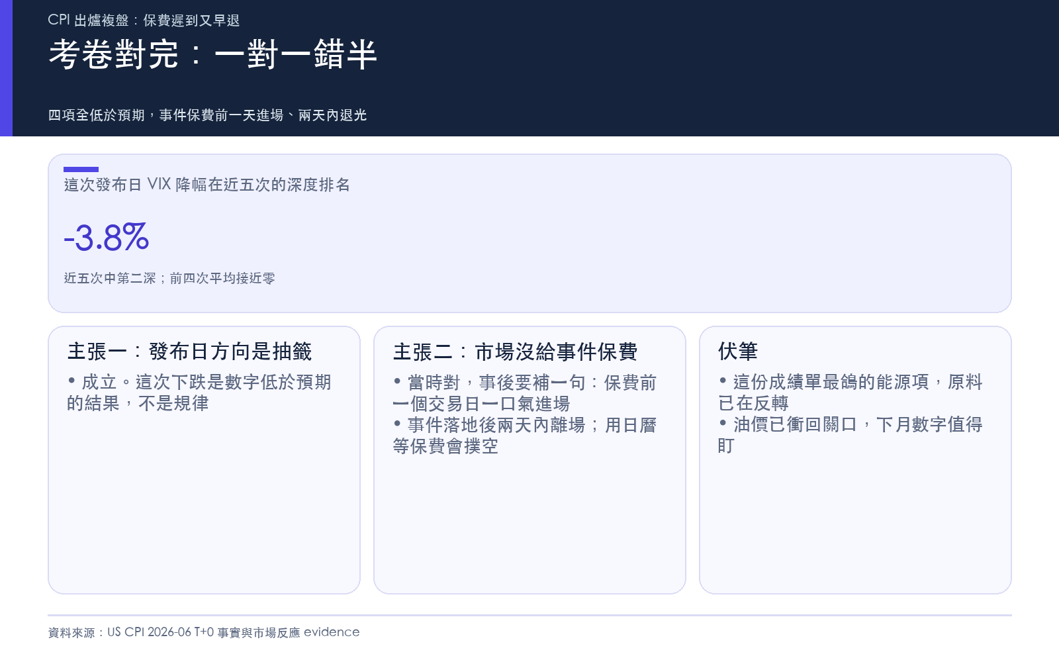Click the subtitle '四項全低於預期，事件保費前一天進場、兩天內退光'

tap(207, 115)
